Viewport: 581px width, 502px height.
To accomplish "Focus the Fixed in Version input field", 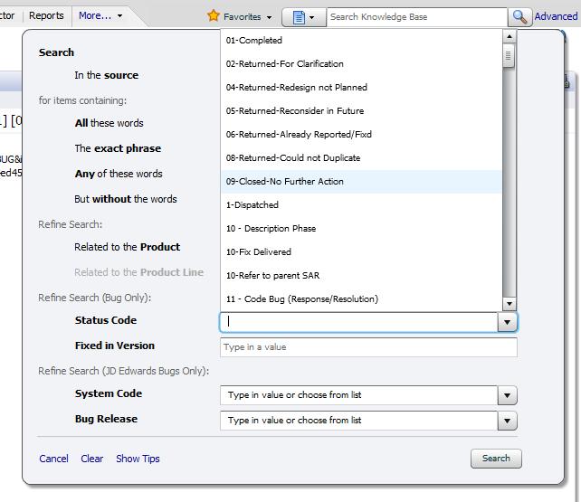I will point(368,347).
